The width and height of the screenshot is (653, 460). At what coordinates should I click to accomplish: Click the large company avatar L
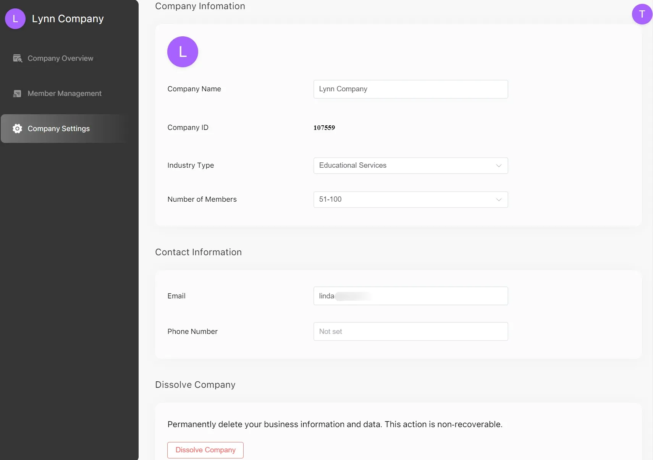[183, 52]
